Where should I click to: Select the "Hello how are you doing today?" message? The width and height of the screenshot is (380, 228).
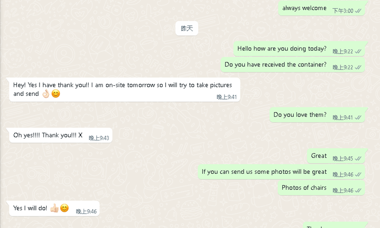[x=282, y=49]
